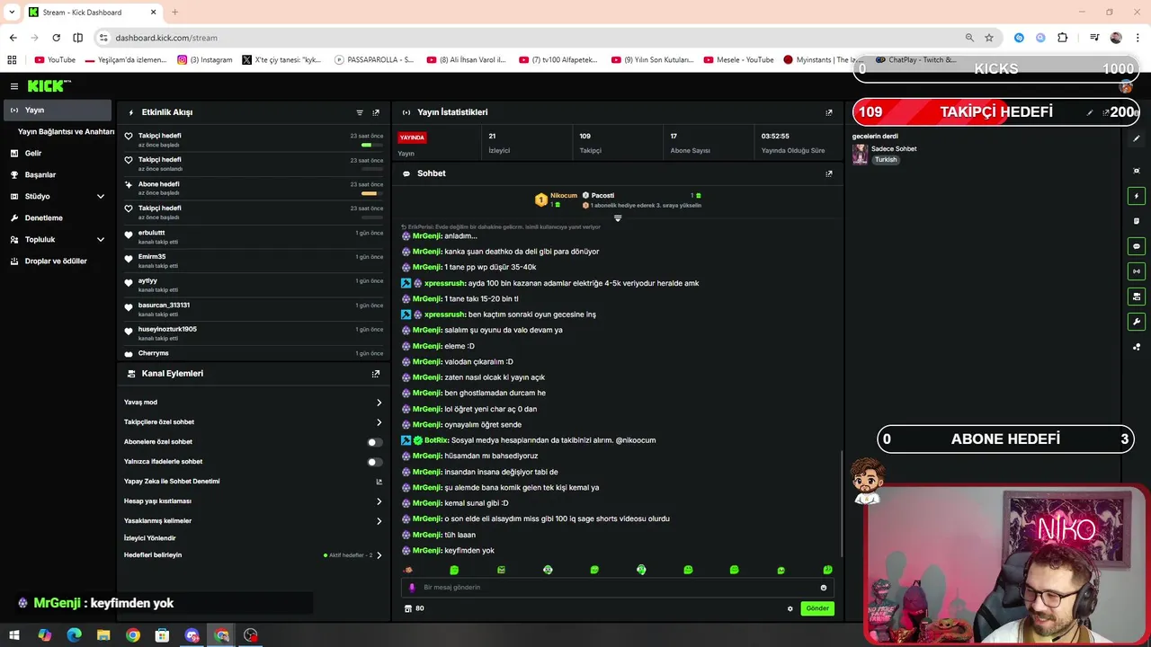Viewport: 1151px width, 647px height.
Task: Click the chat panel scrollbar
Action: [842, 503]
